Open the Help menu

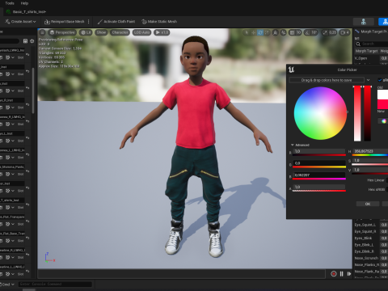(24, 3)
